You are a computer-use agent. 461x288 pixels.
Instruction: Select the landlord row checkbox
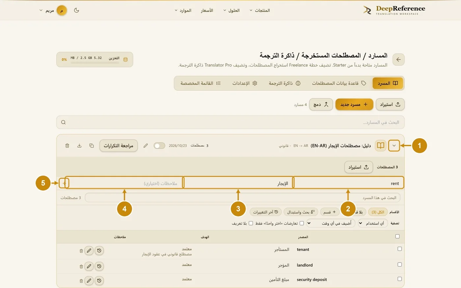click(399, 264)
